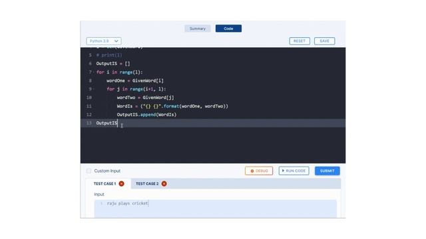Click the failed icon on TEST CASE 2
The image size is (426, 239).
click(x=164, y=184)
